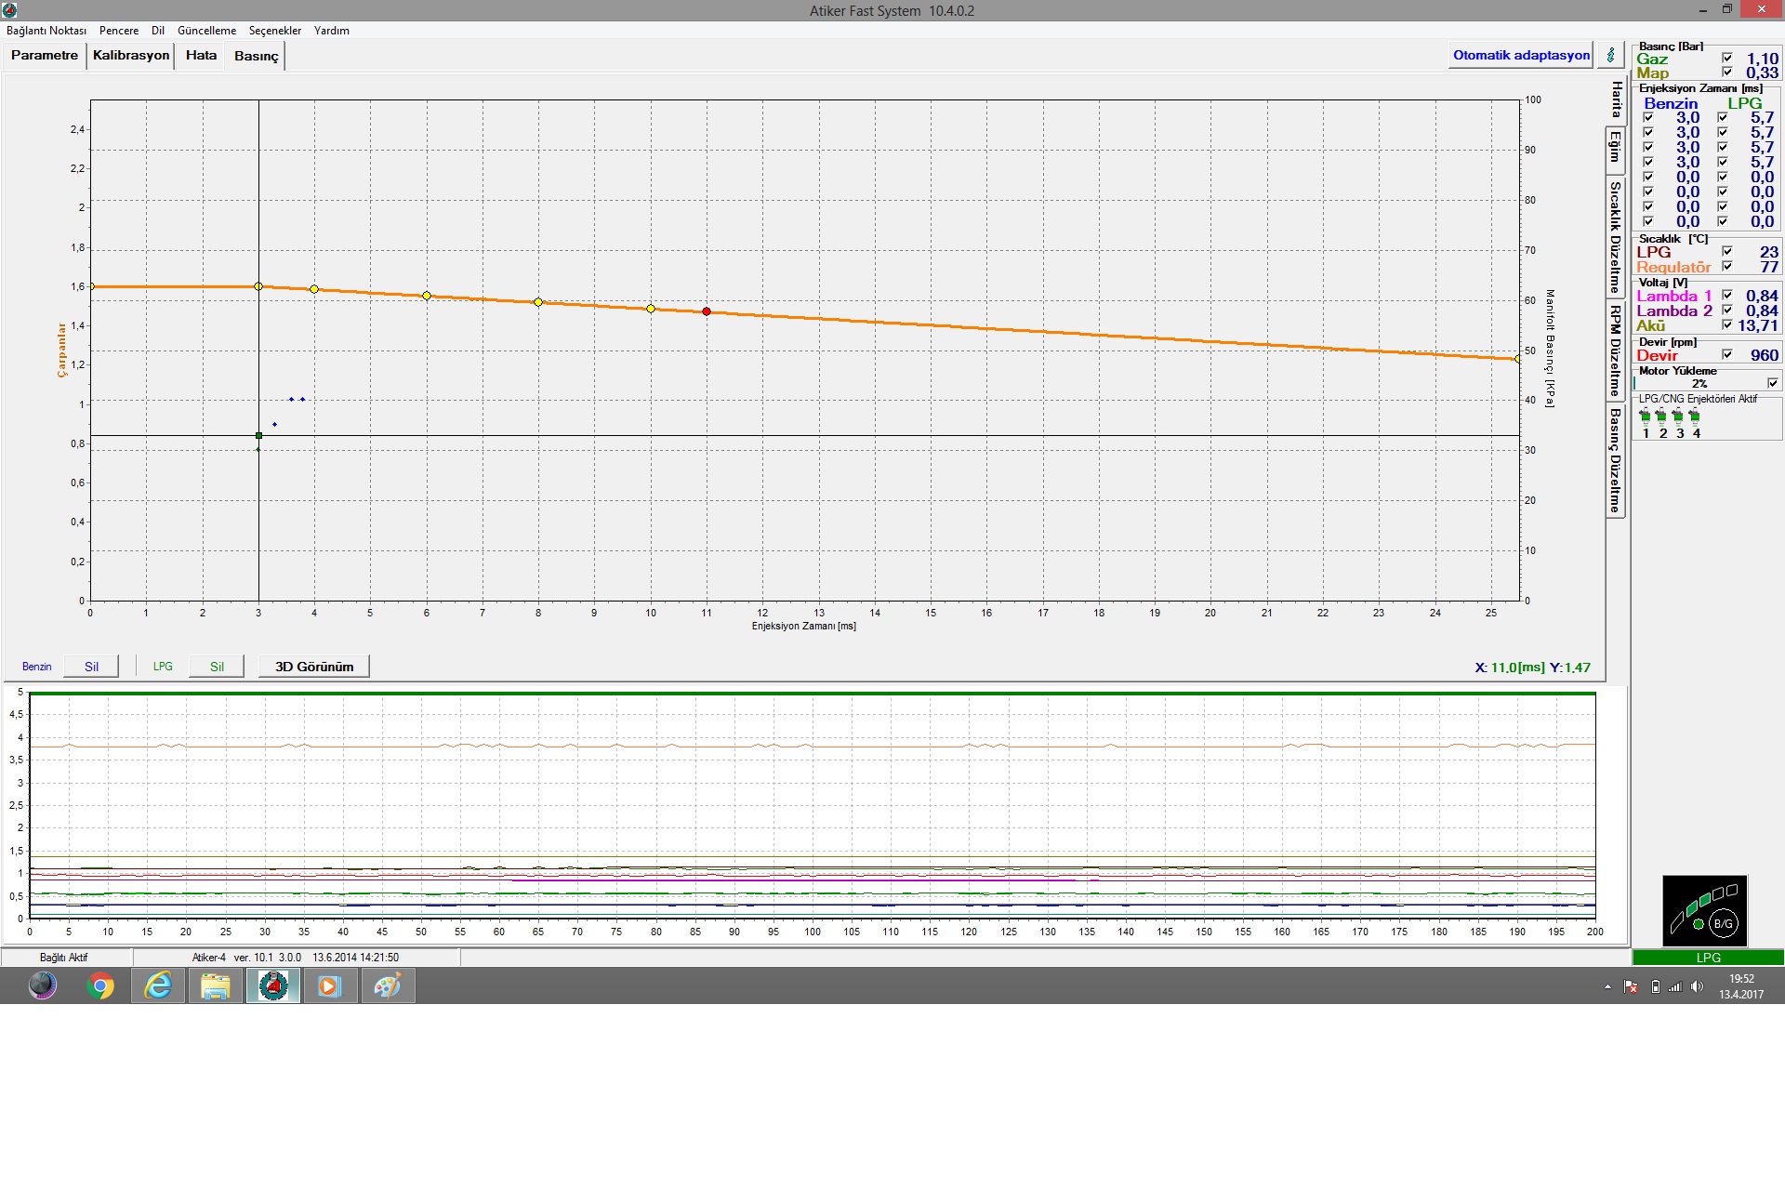Toggle the Devir rpm checkbox
The image size is (1785, 1190).
[x=1727, y=354]
